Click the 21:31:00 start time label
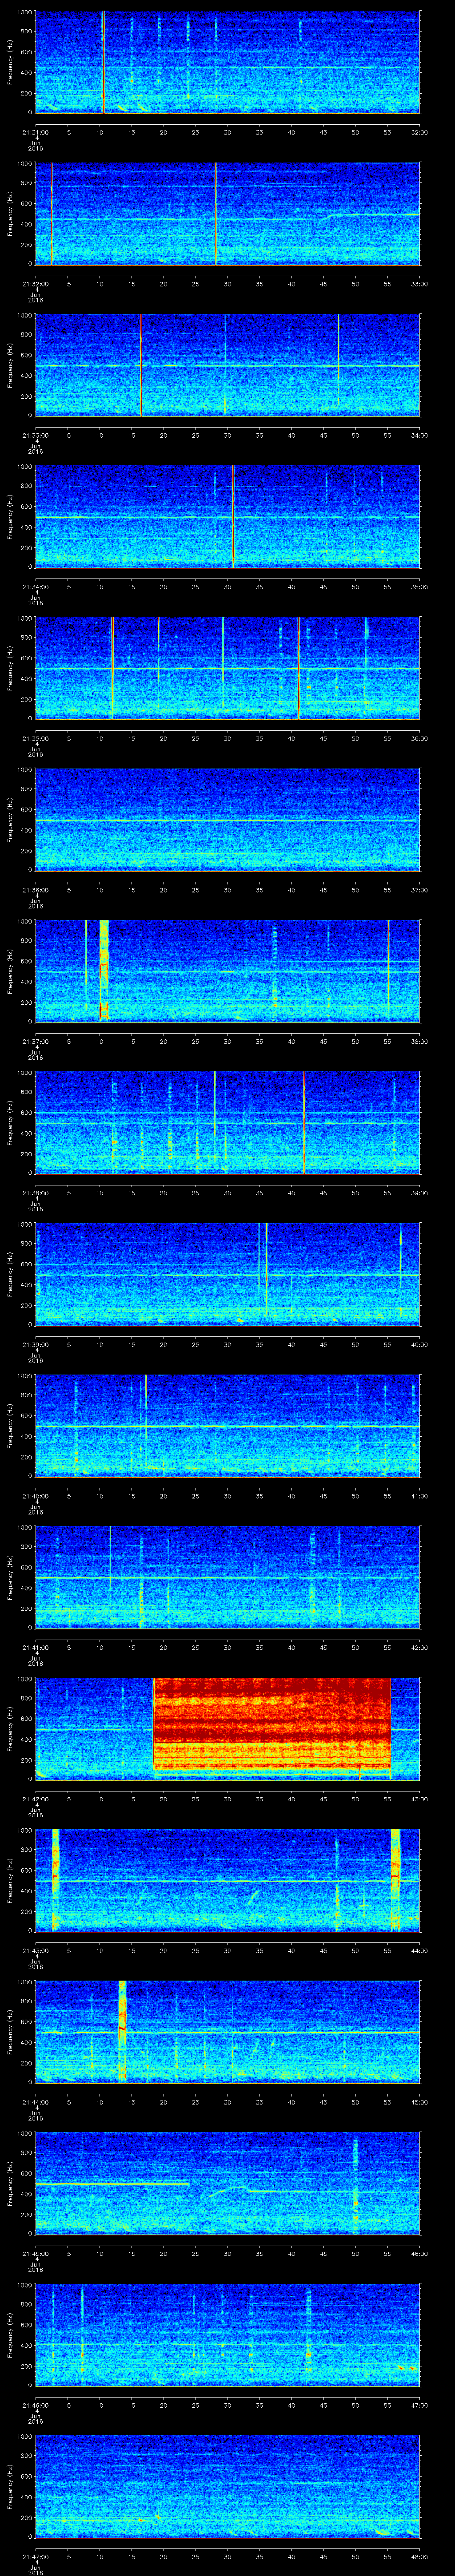The image size is (455, 2576). pyautogui.click(x=35, y=132)
